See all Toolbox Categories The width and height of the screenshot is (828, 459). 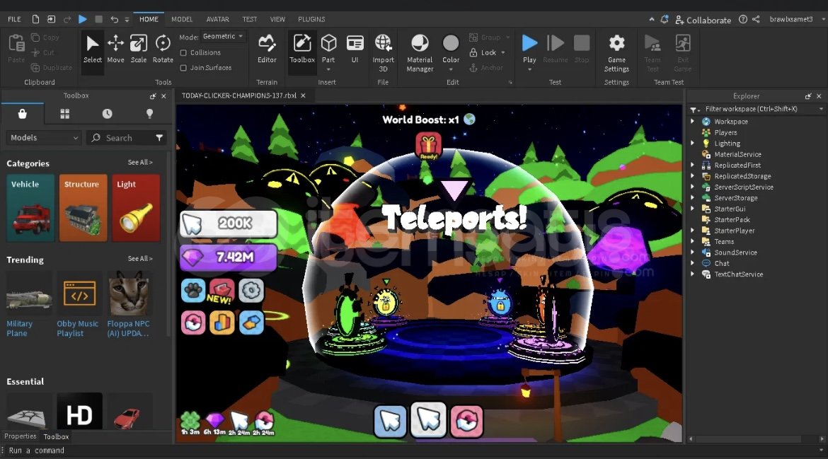click(x=140, y=163)
